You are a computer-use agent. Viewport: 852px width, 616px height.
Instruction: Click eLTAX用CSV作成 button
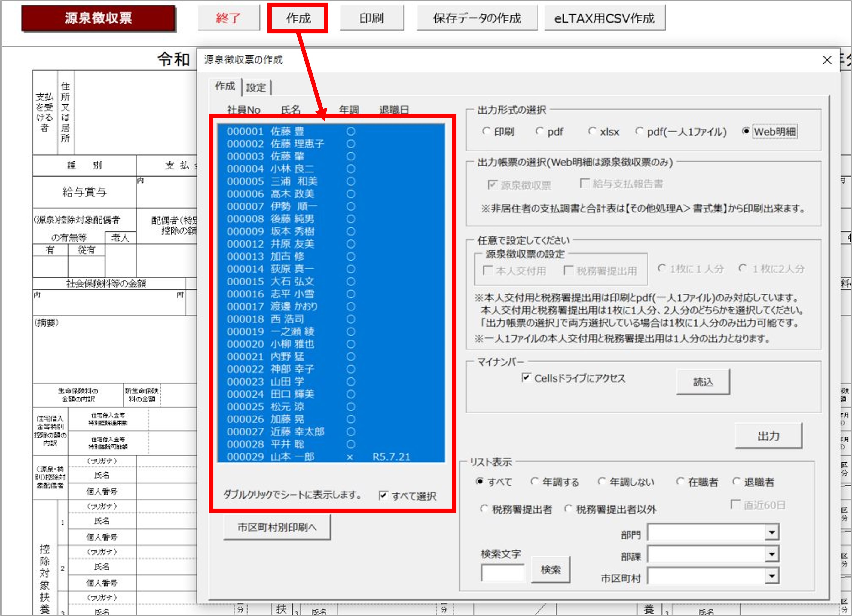coord(604,18)
